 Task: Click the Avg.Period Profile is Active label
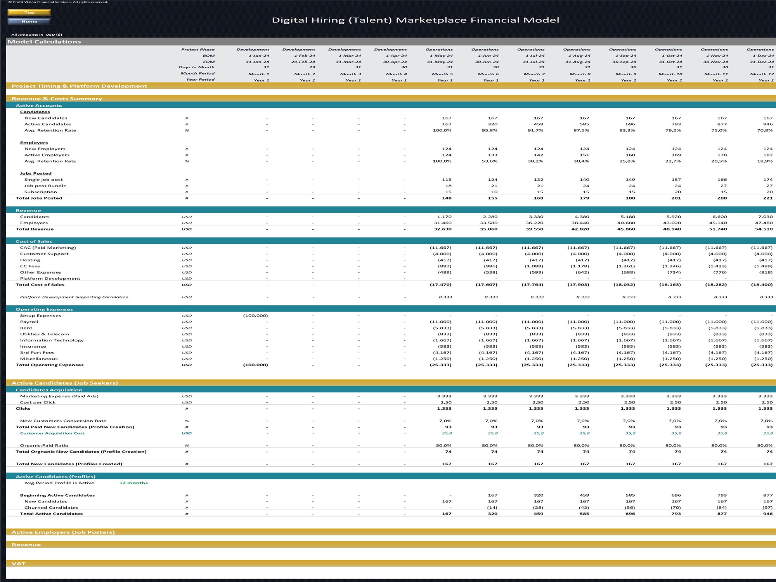pos(59,483)
